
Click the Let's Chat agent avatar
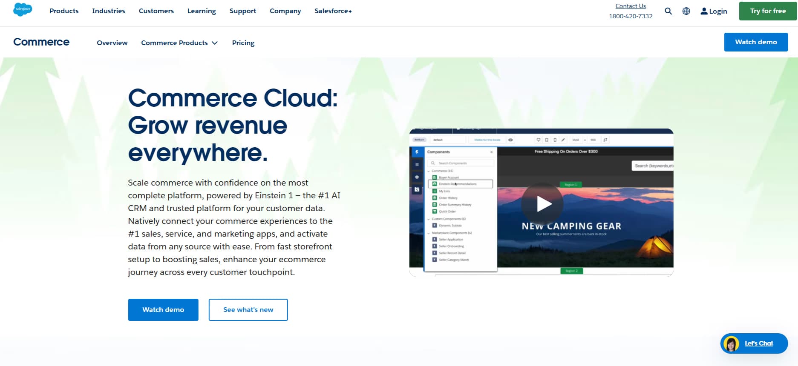tap(731, 343)
